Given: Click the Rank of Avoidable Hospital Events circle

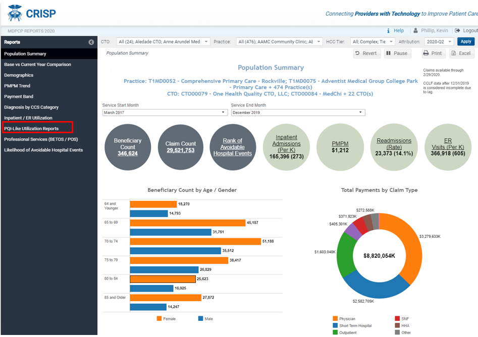Looking at the screenshot, I should (233, 147).
